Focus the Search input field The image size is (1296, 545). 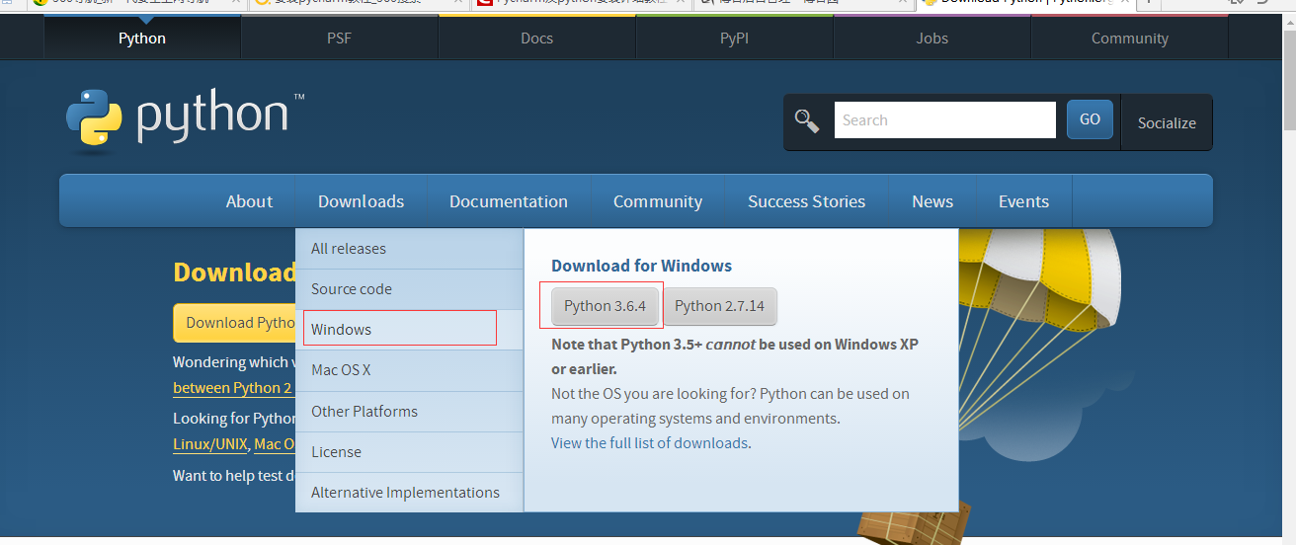click(944, 120)
